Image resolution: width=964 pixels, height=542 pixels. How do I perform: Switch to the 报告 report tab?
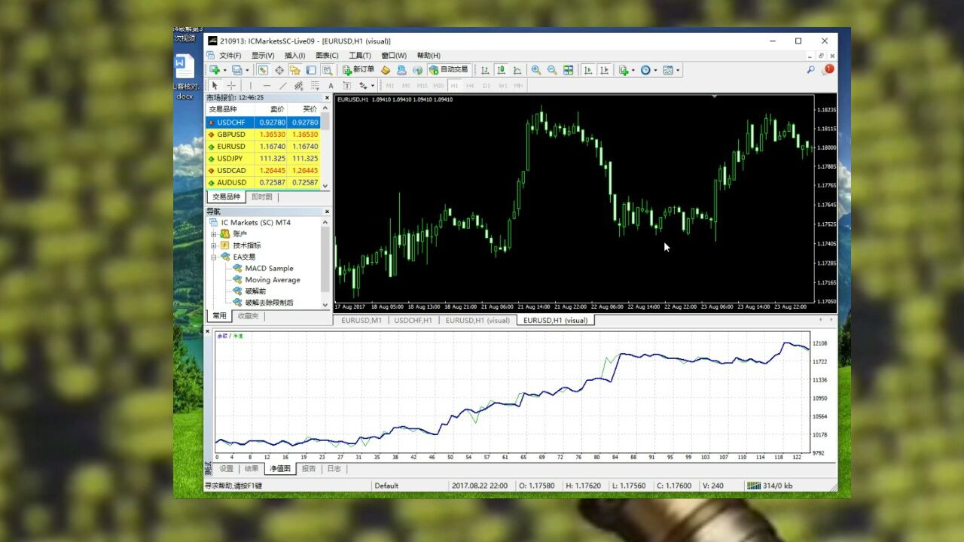(309, 468)
